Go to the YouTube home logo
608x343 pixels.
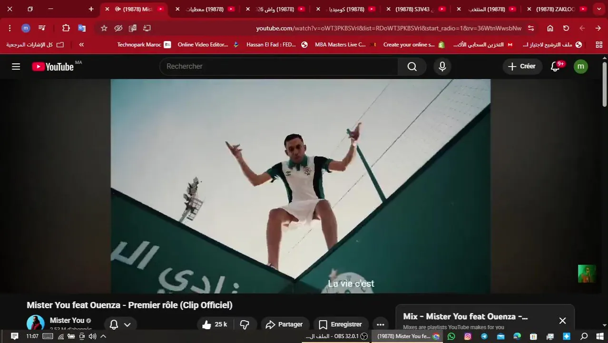53,67
